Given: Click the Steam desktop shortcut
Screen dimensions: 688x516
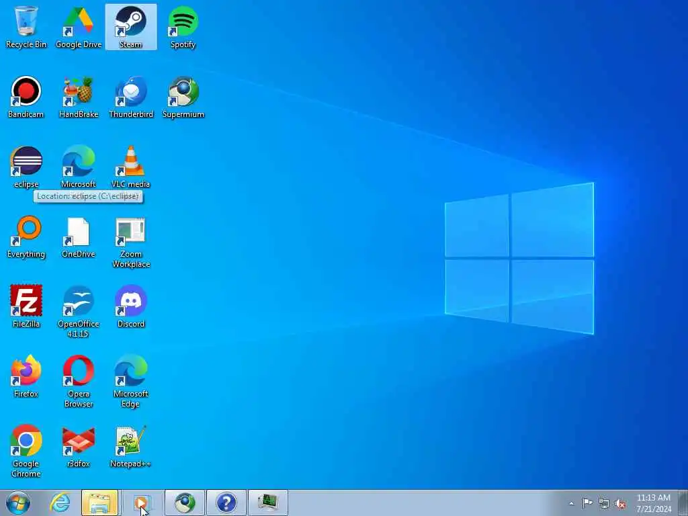Looking at the screenshot, I should click(x=131, y=27).
